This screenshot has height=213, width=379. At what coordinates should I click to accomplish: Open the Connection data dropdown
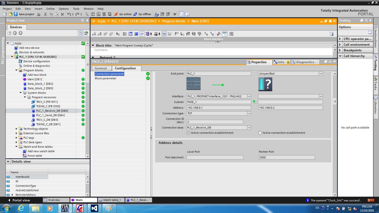(x=249, y=128)
